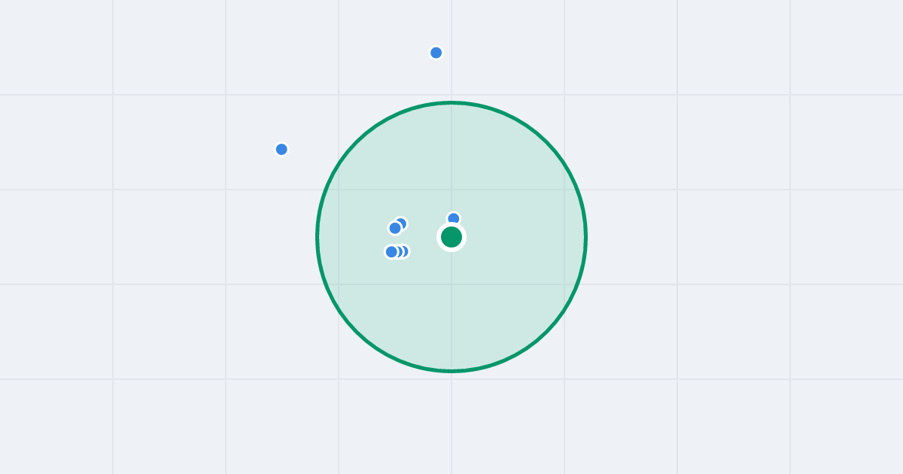Pick the leftmost blue dot in the lower cluster

pos(391,252)
